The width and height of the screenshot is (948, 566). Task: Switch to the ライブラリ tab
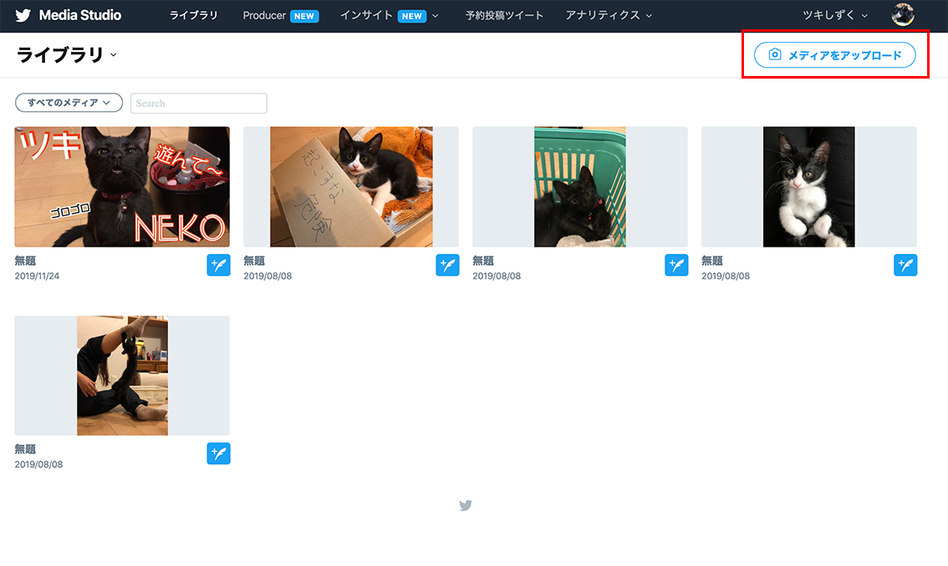tap(193, 15)
